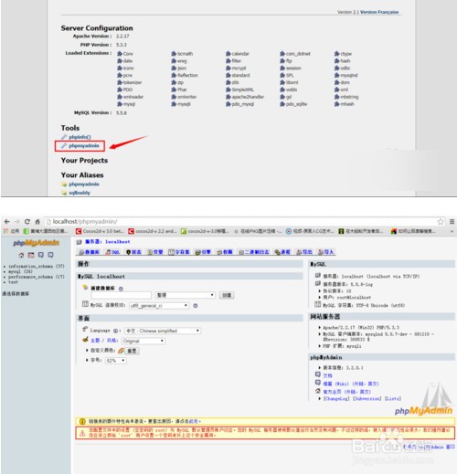The width and height of the screenshot is (457, 474).
Task: Open the phpMyAdmin documentation icon in sidebar
Action: click(41, 255)
